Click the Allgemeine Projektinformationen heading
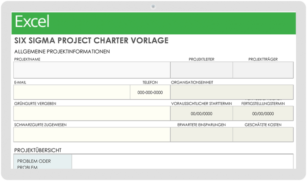The image size is (307, 181). click(62, 51)
